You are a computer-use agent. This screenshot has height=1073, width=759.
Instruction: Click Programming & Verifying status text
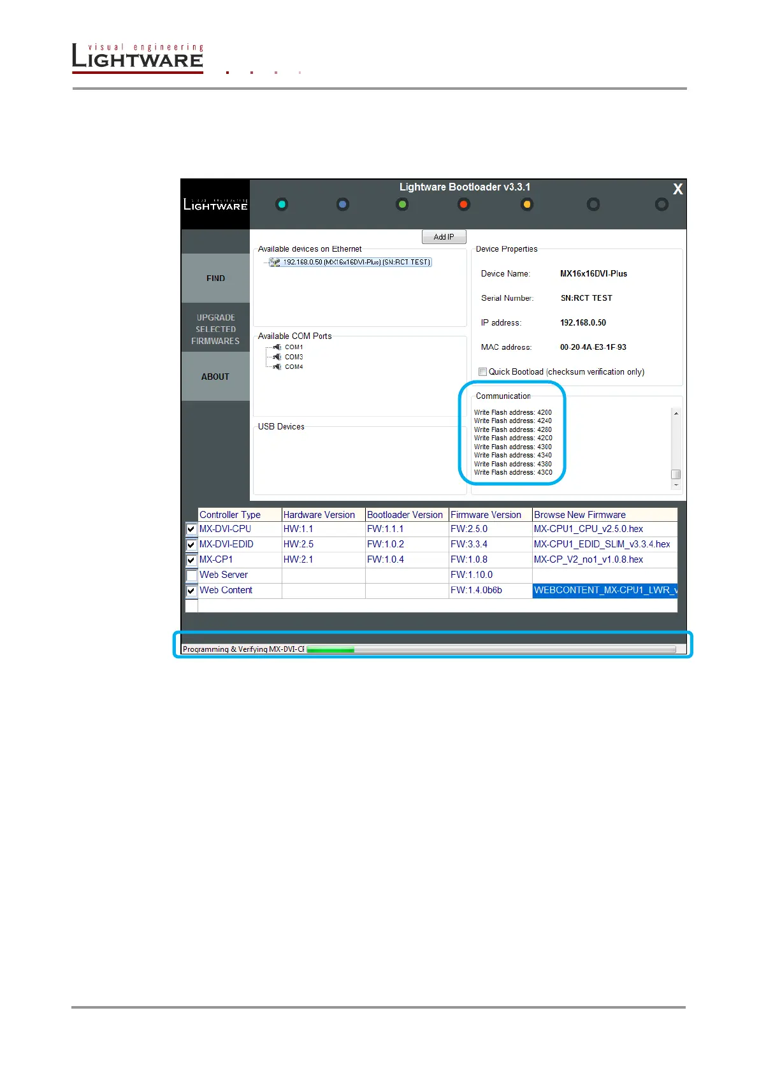243,649
